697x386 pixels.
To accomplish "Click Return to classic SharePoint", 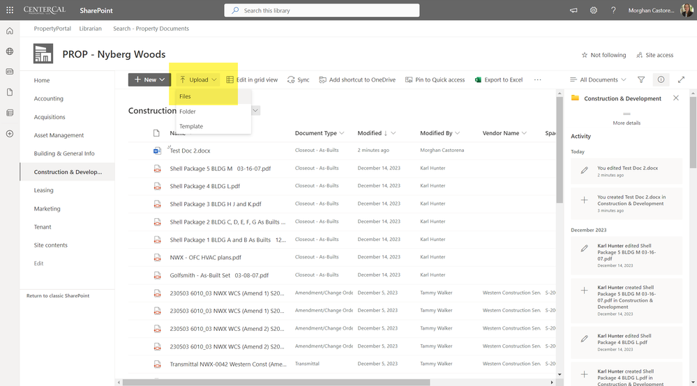I will pos(58,295).
